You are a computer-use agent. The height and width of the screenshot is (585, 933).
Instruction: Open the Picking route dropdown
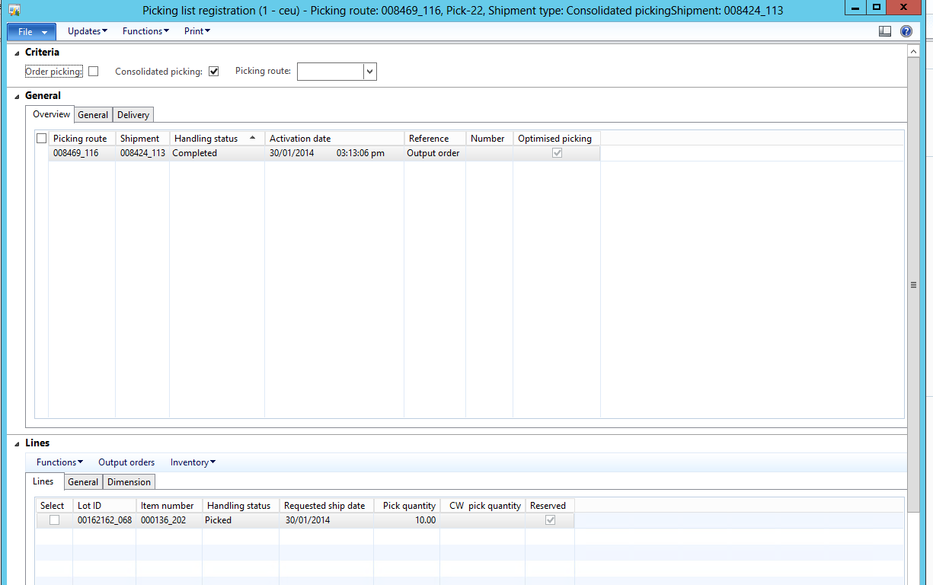369,72
